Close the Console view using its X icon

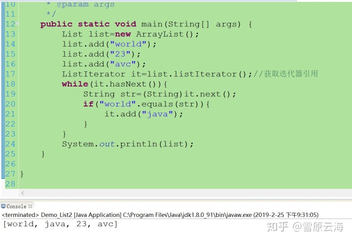(x=30, y=206)
